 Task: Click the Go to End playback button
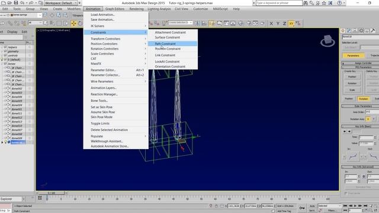(x=365, y=206)
